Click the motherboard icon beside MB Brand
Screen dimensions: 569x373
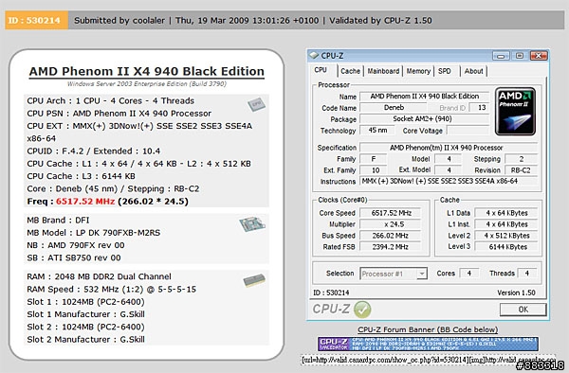[x=252, y=224]
